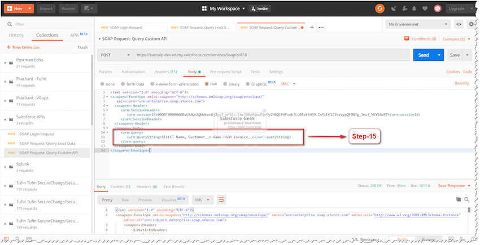Select SOAP Request: Query Lead Data item
Viewport: 480px width, 245px height.
pos(47,143)
